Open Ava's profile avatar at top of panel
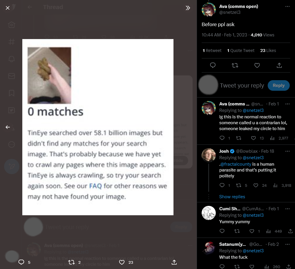 click(x=209, y=10)
